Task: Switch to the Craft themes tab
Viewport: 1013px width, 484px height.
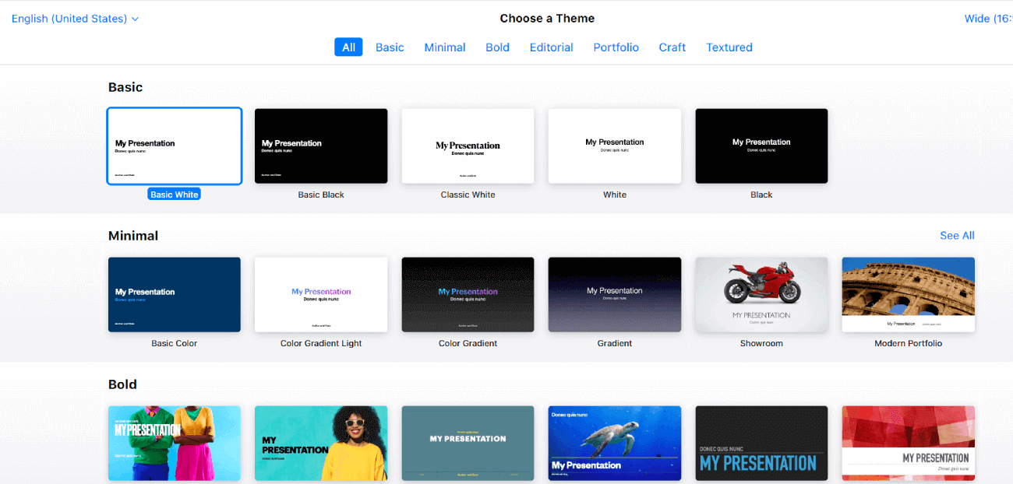Action: point(672,47)
